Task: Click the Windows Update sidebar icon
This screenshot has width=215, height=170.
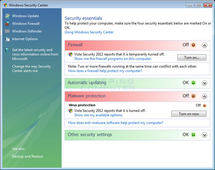Action: (7, 16)
